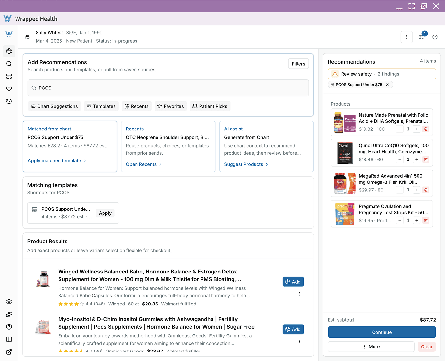The height and width of the screenshot is (361, 445).
Task: Open options menu for Myo-Inositol Gummies product
Action: click(x=299, y=341)
